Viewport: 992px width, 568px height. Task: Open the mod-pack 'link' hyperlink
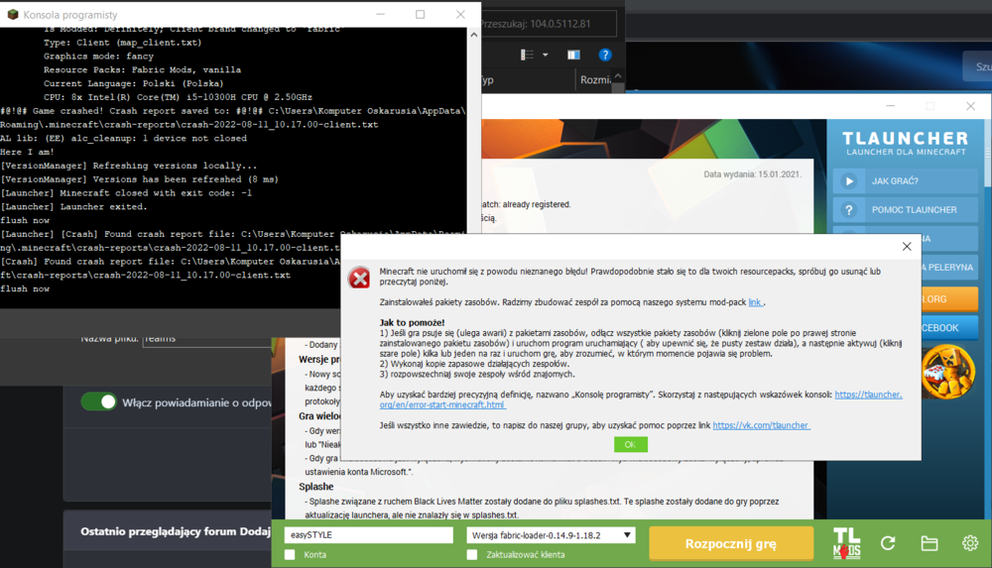tap(755, 302)
